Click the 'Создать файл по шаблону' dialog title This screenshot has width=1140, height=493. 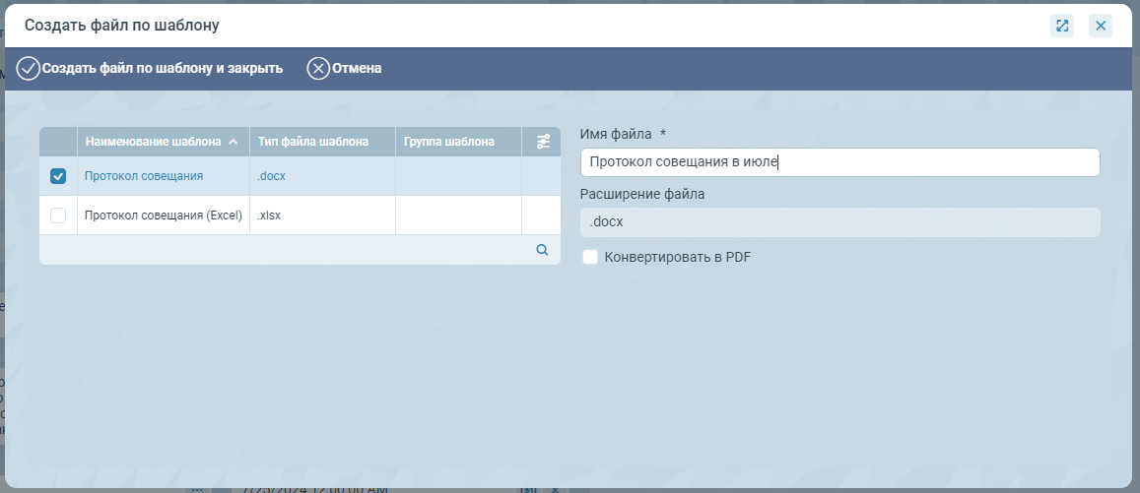pos(122,25)
